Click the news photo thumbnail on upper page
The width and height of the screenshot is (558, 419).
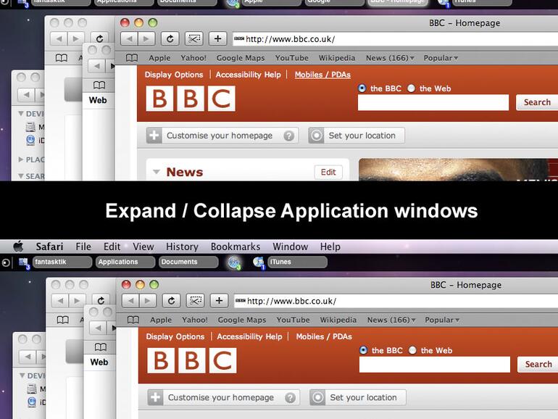tap(458, 170)
